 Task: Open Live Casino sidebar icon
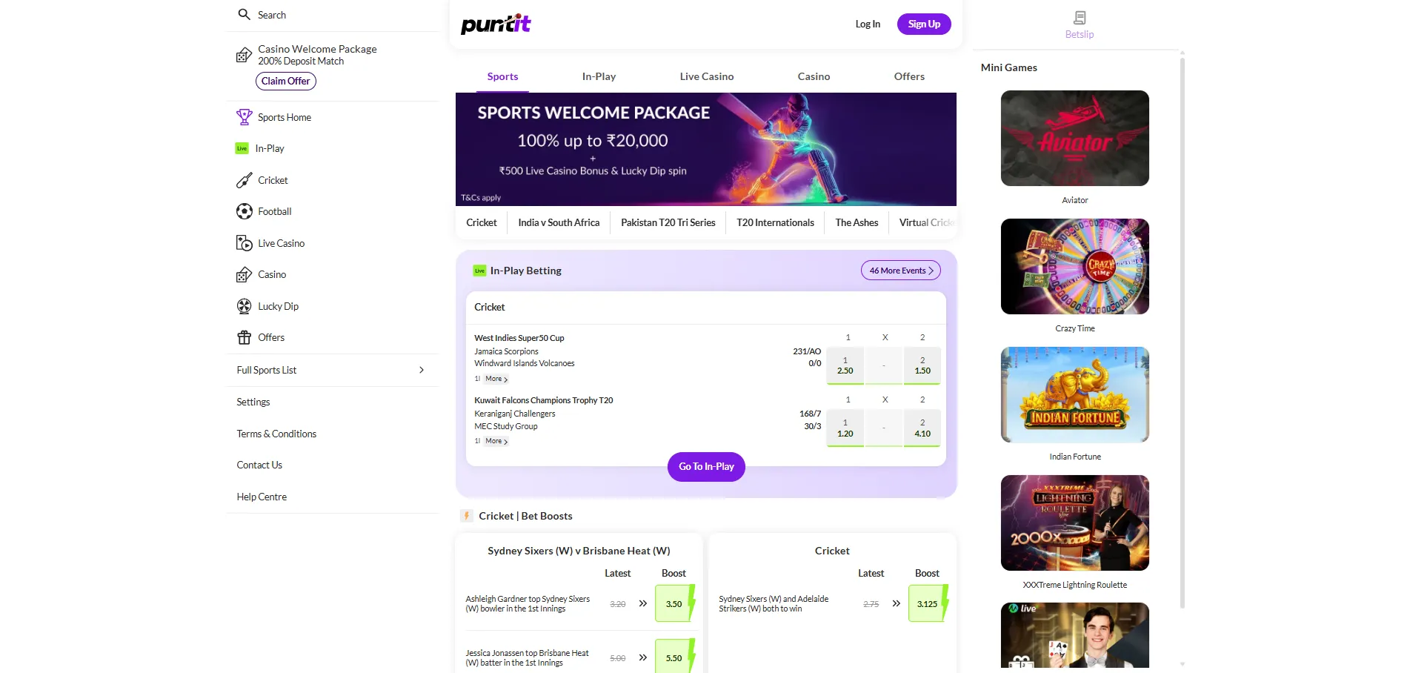click(244, 243)
